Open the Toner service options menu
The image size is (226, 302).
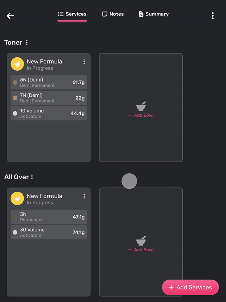pyautogui.click(x=27, y=43)
